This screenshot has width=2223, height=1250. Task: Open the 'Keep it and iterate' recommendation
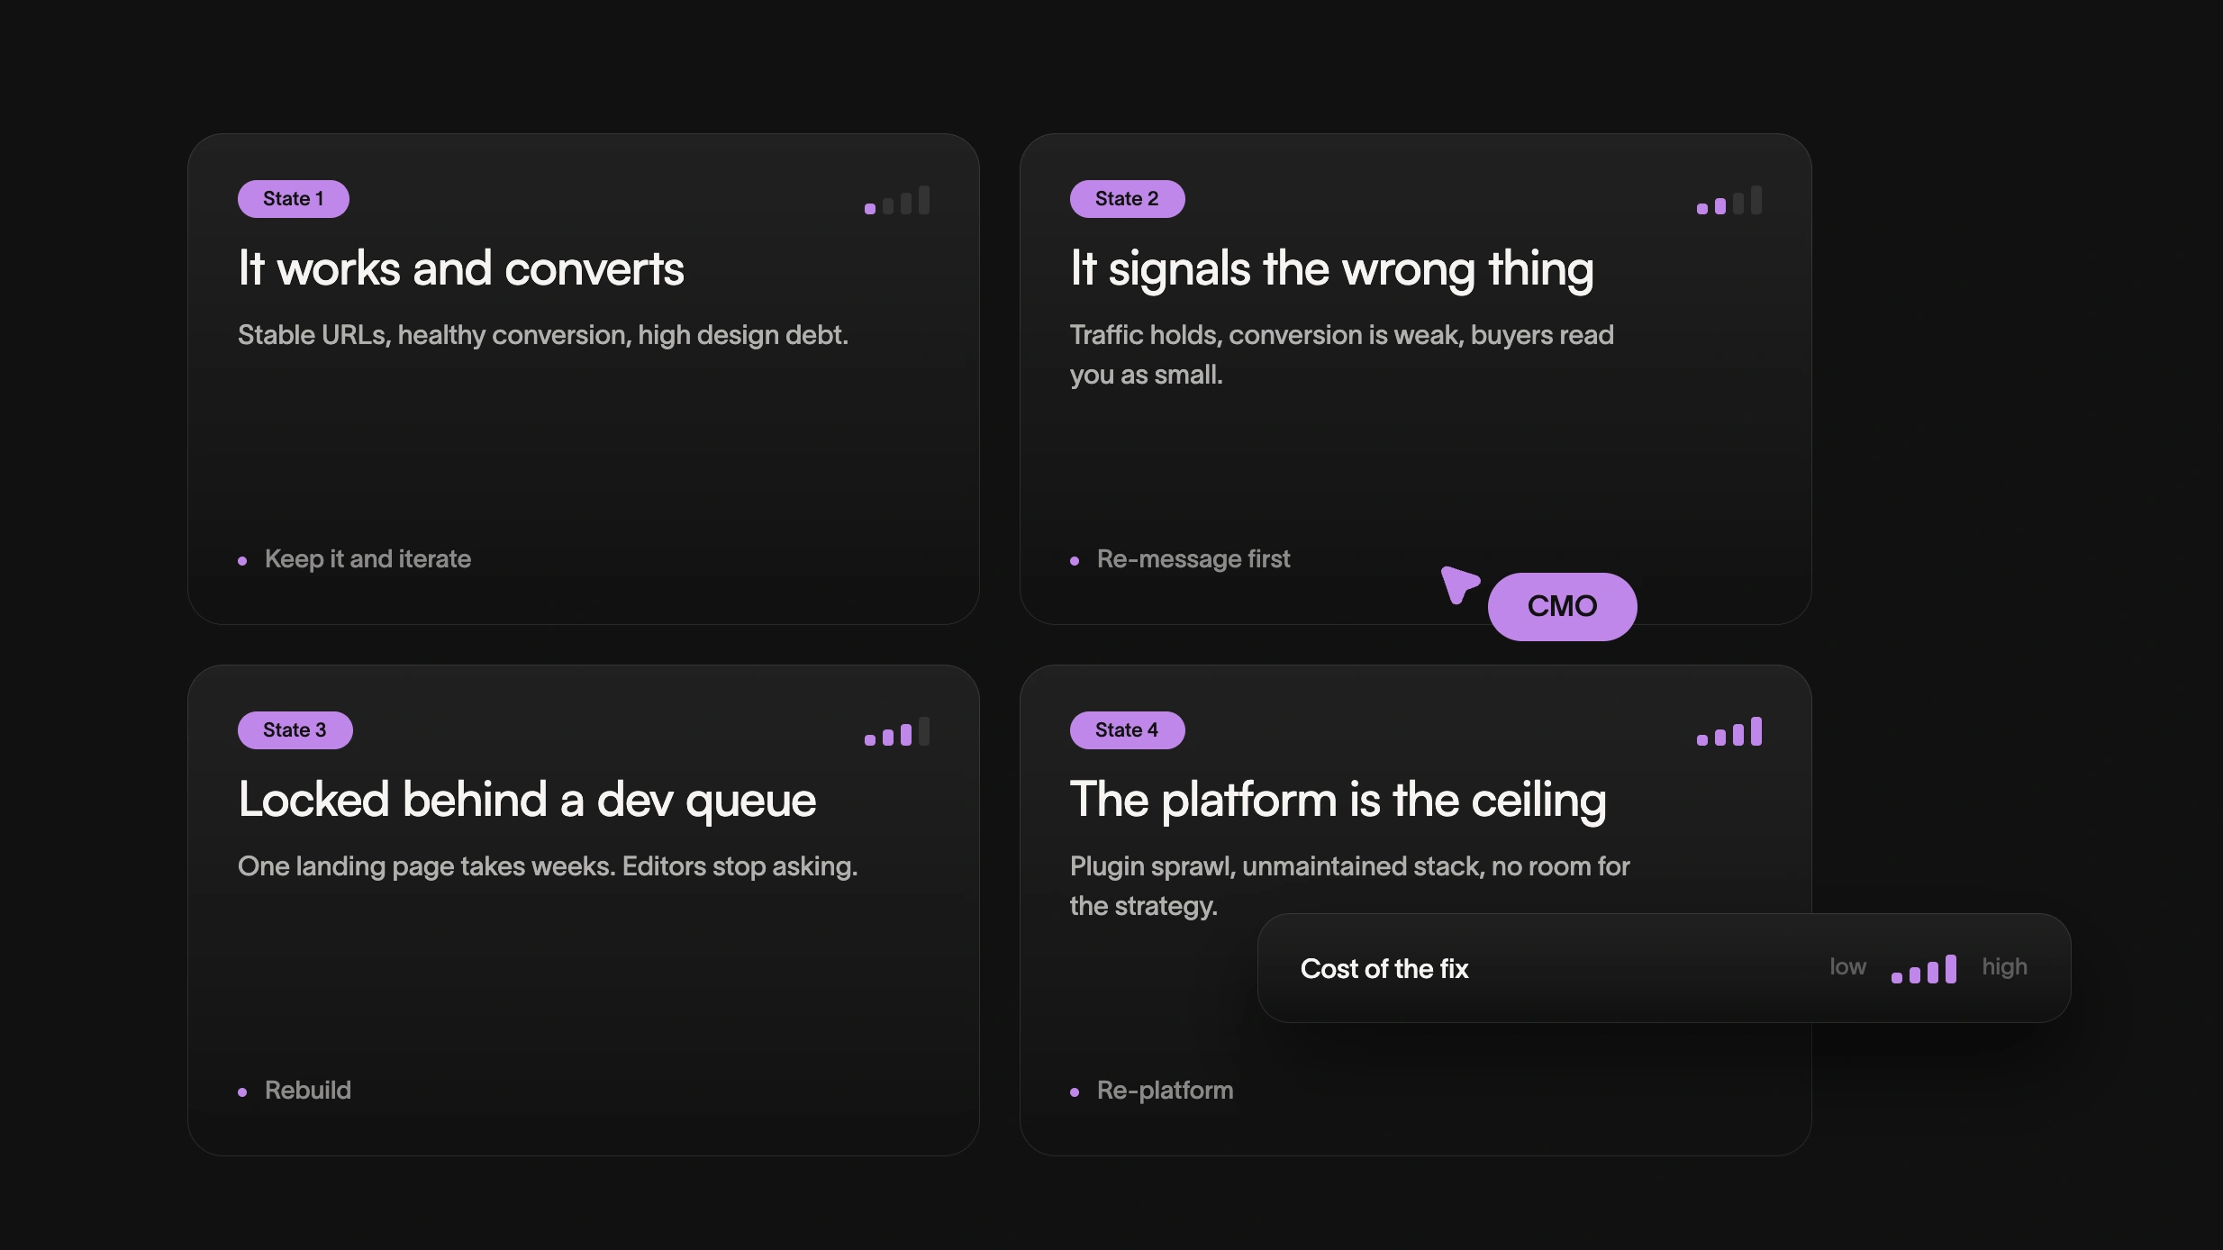click(x=367, y=559)
